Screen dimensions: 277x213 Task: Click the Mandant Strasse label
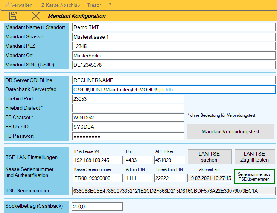[x=24, y=36]
